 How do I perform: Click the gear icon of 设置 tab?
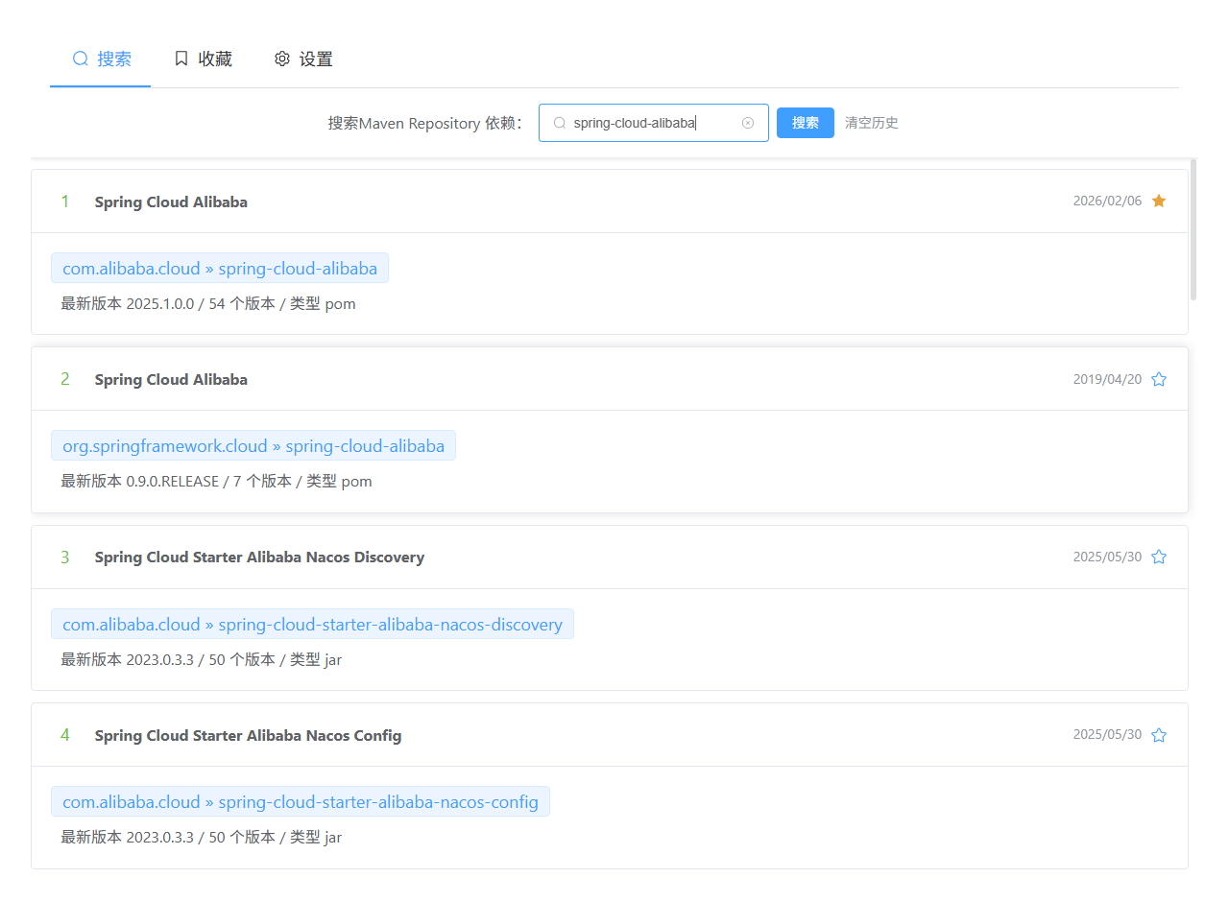click(282, 59)
